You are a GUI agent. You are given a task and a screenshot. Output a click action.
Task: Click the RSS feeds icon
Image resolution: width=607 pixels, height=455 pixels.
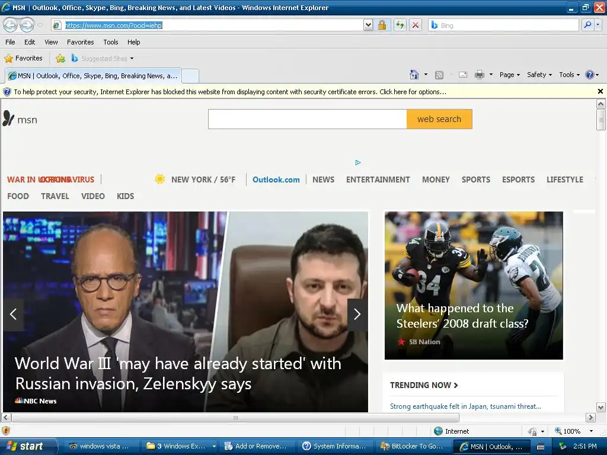[x=439, y=75]
